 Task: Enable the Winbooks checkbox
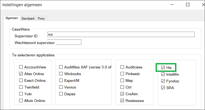tap(61, 74)
